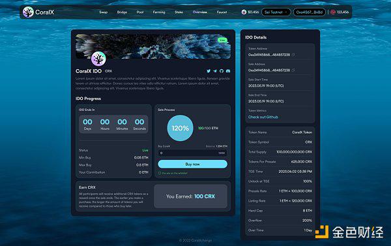Click the Buy CoralX amount input field
This screenshot has width=391, height=246.
pyautogui.click(x=192, y=153)
